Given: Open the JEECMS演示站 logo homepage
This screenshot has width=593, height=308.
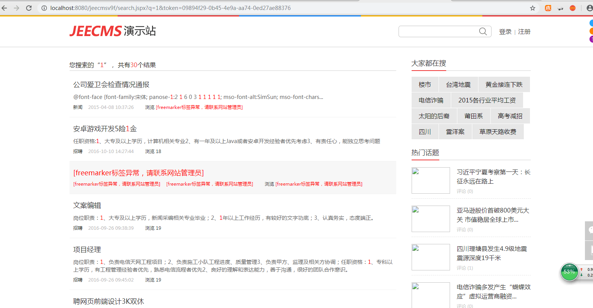Looking at the screenshot, I should pyautogui.click(x=113, y=31).
